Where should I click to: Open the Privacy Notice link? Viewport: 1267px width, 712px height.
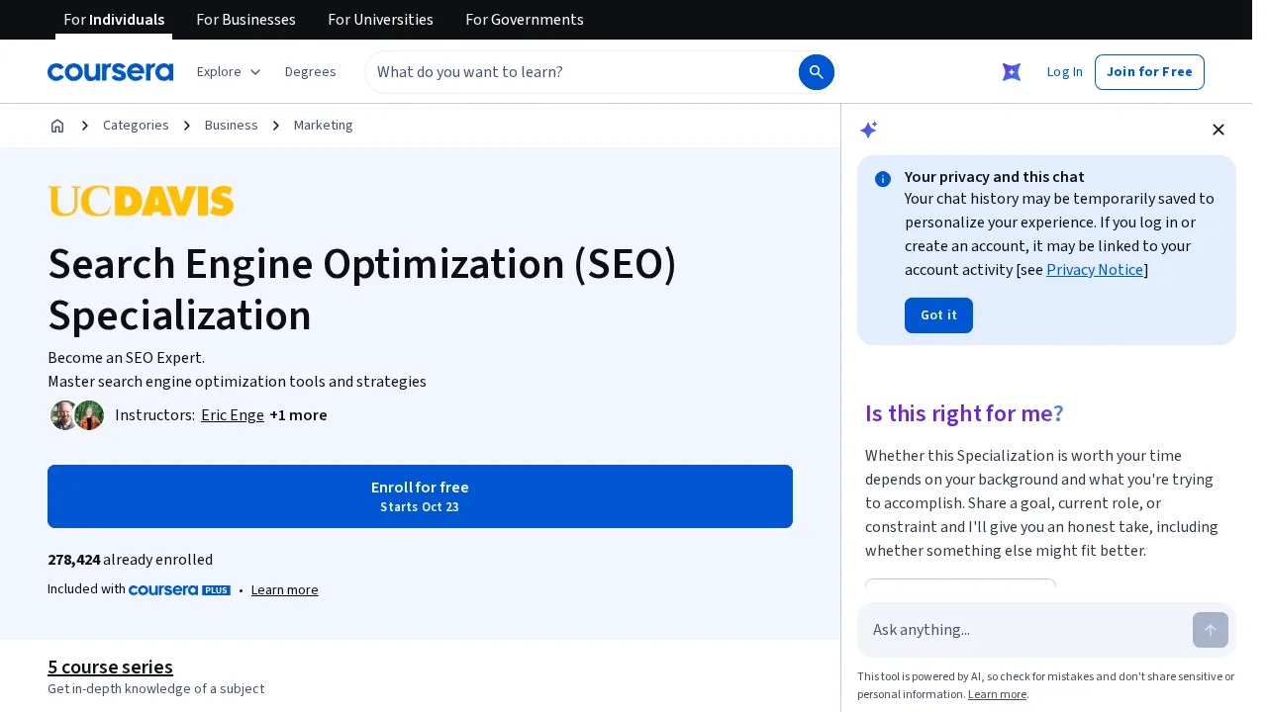(x=1095, y=270)
